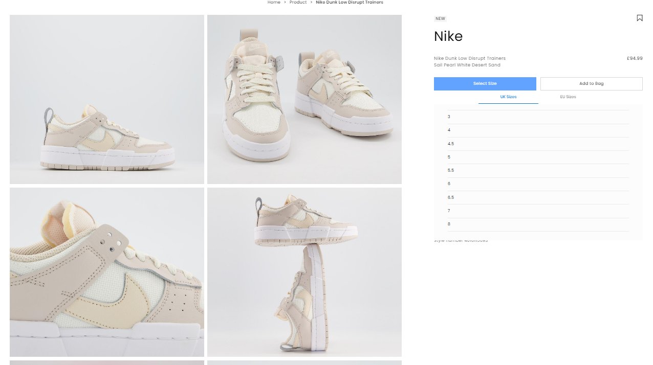Image resolution: width=653 pixels, height=365 pixels.
Task: Click the Nike brand heading
Action: (x=448, y=36)
